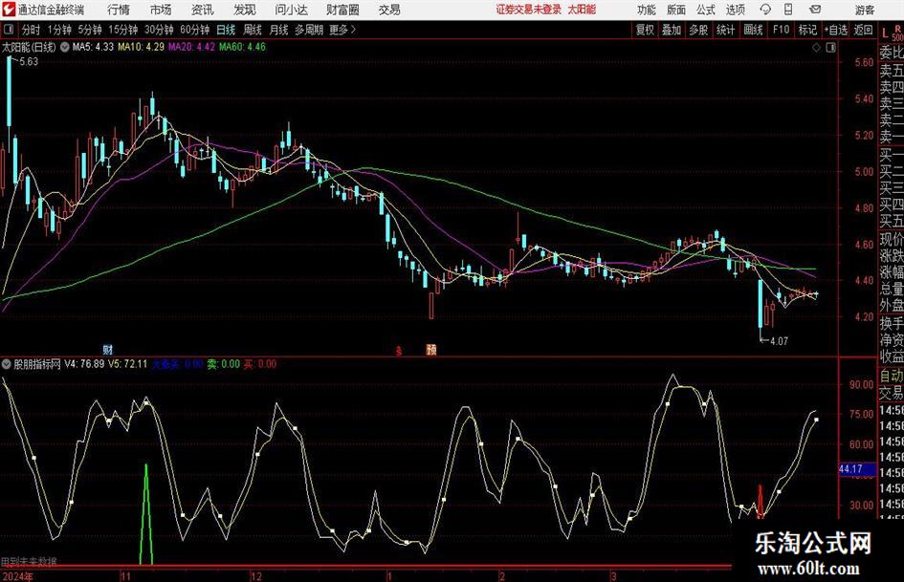Switch to 周线 weekly period tab
The image size is (904, 582).
252,30
